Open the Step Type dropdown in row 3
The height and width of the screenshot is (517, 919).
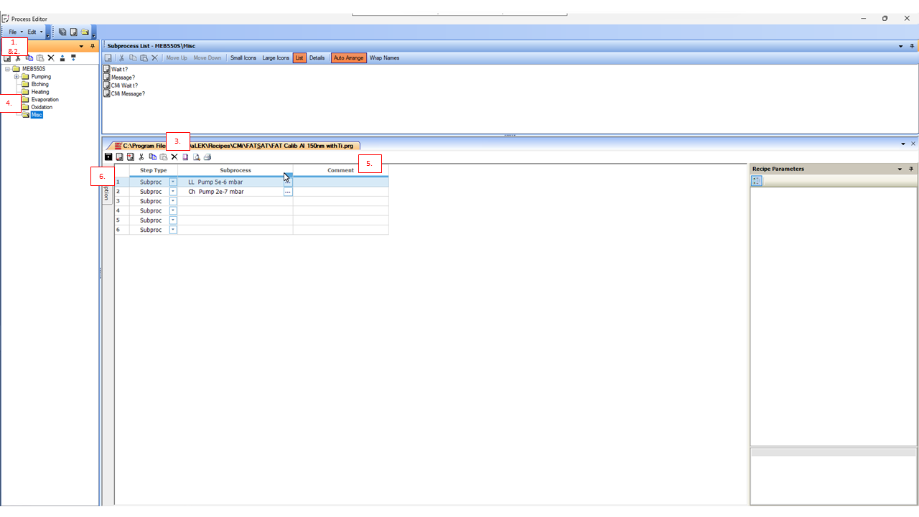[x=173, y=201]
